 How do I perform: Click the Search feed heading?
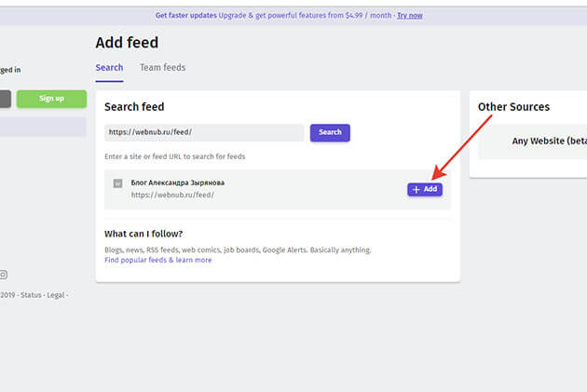[134, 107]
